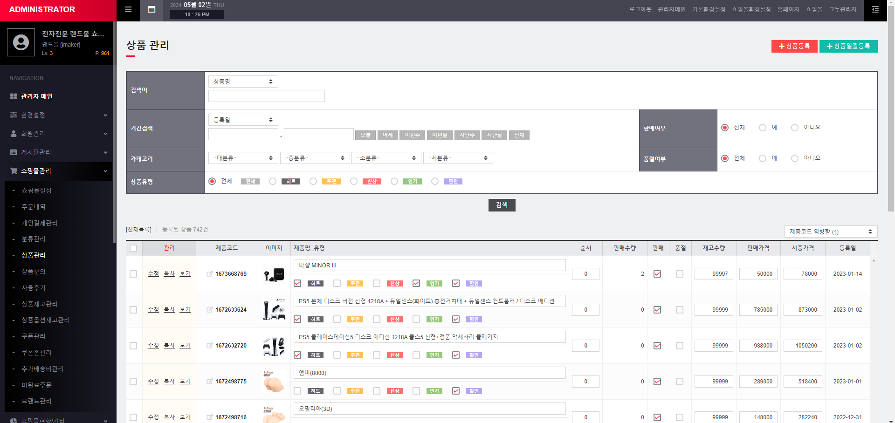Screen dimensions: 895x423
Task: Open 주문내역 in the sidebar menu
Action: 34,207
